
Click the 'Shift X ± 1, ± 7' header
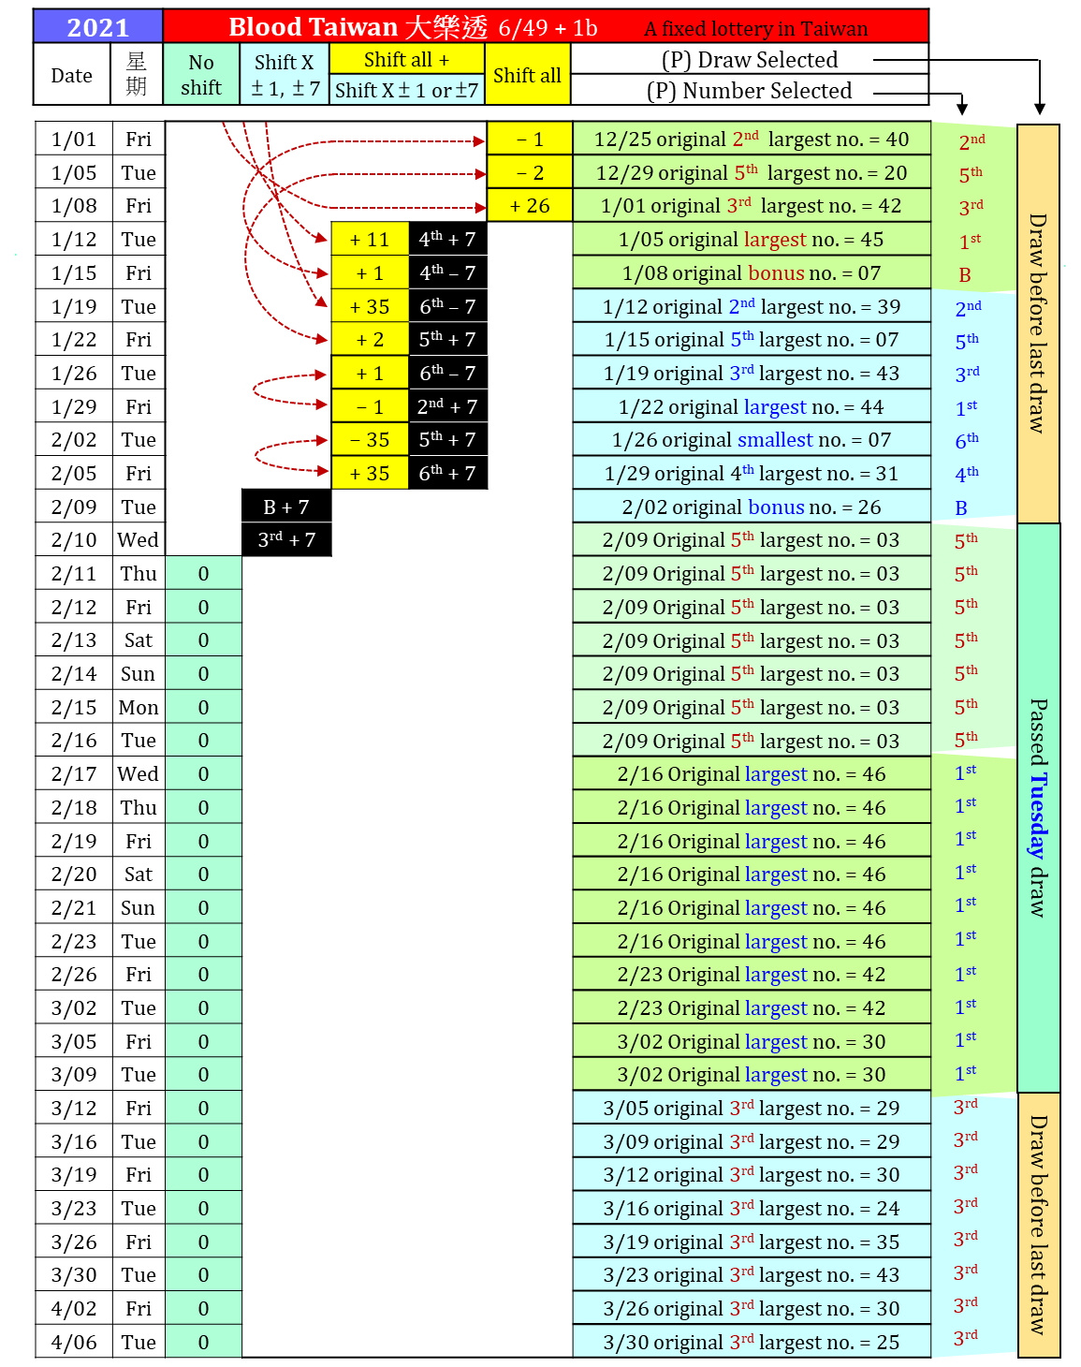tap(285, 75)
